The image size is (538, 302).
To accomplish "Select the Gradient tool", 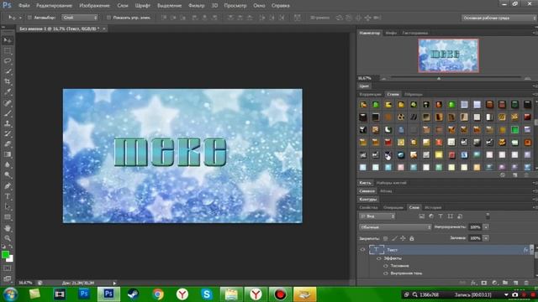I will [8, 154].
